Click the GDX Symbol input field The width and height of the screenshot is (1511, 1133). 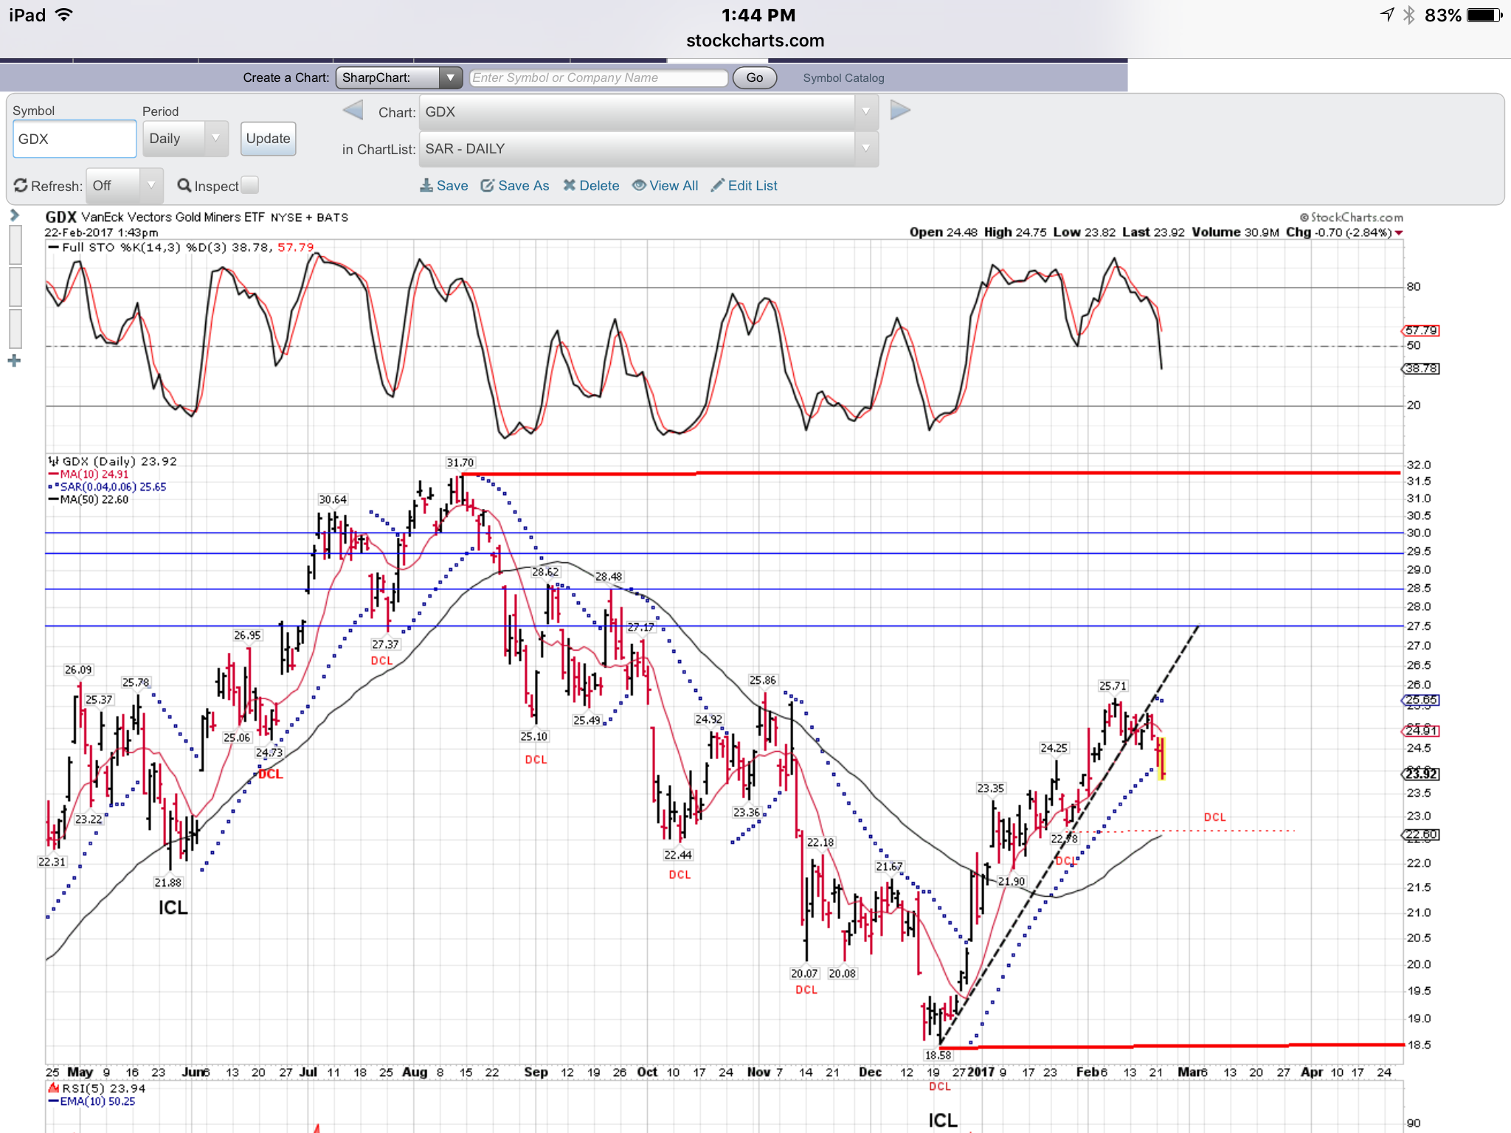pos(75,139)
